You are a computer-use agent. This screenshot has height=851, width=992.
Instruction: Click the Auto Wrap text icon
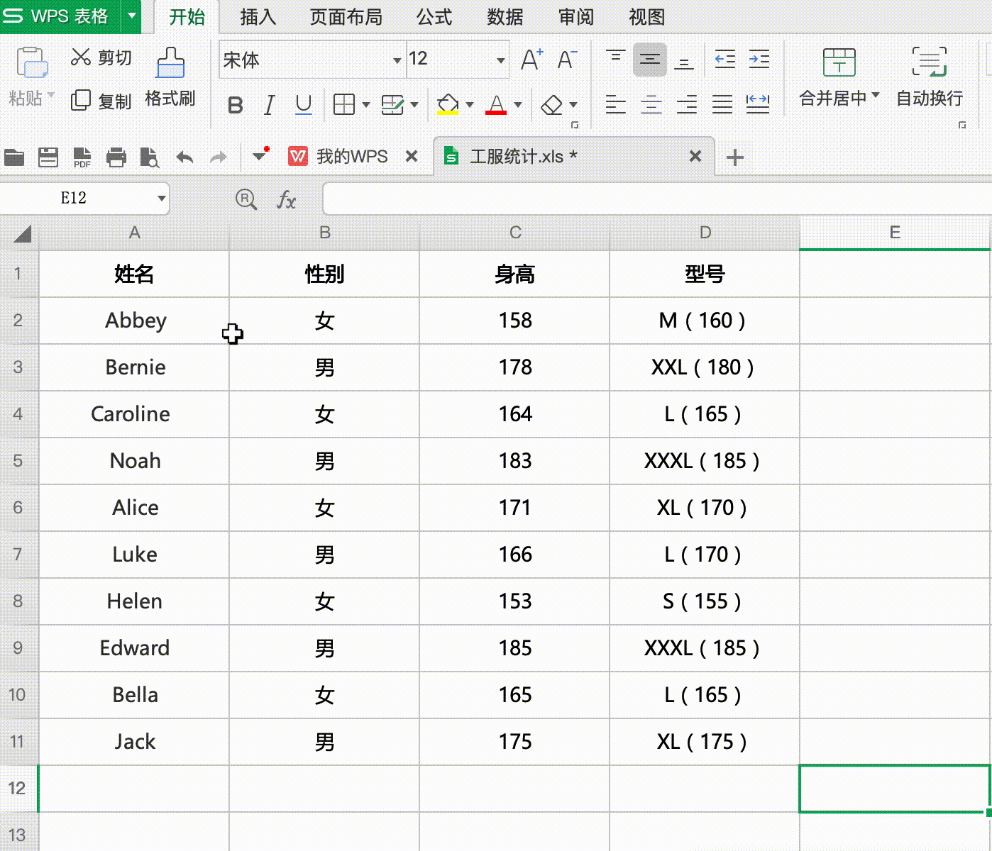tap(929, 62)
